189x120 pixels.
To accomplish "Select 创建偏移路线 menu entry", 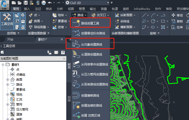I will click(91, 95).
